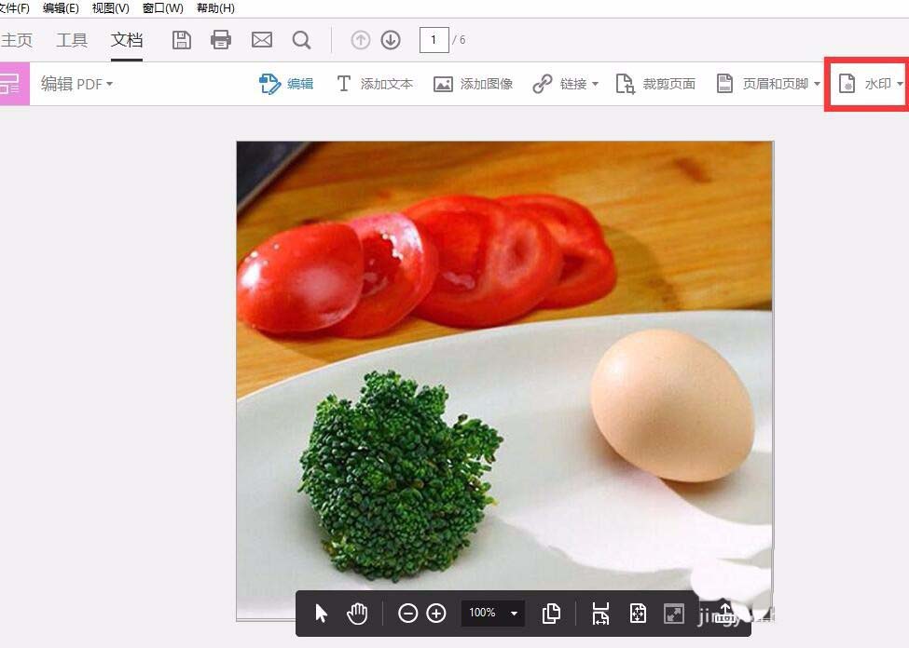Open the 水印 watermark dropdown
The image size is (909, 648).
(871, 84)
